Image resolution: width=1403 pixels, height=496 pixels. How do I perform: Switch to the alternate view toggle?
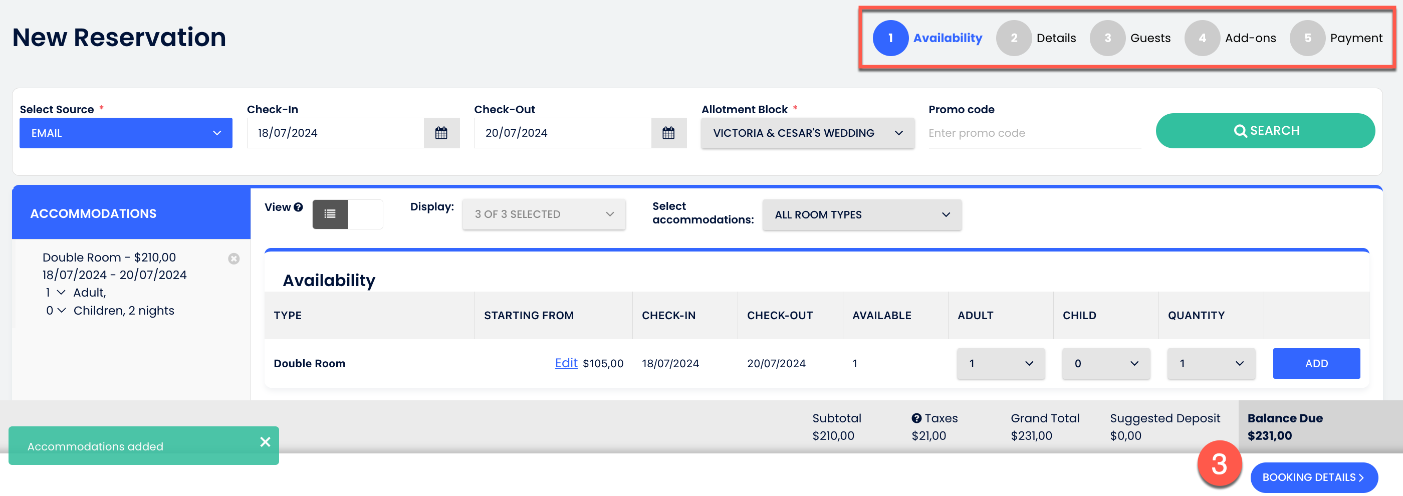[x=365, y=214]
